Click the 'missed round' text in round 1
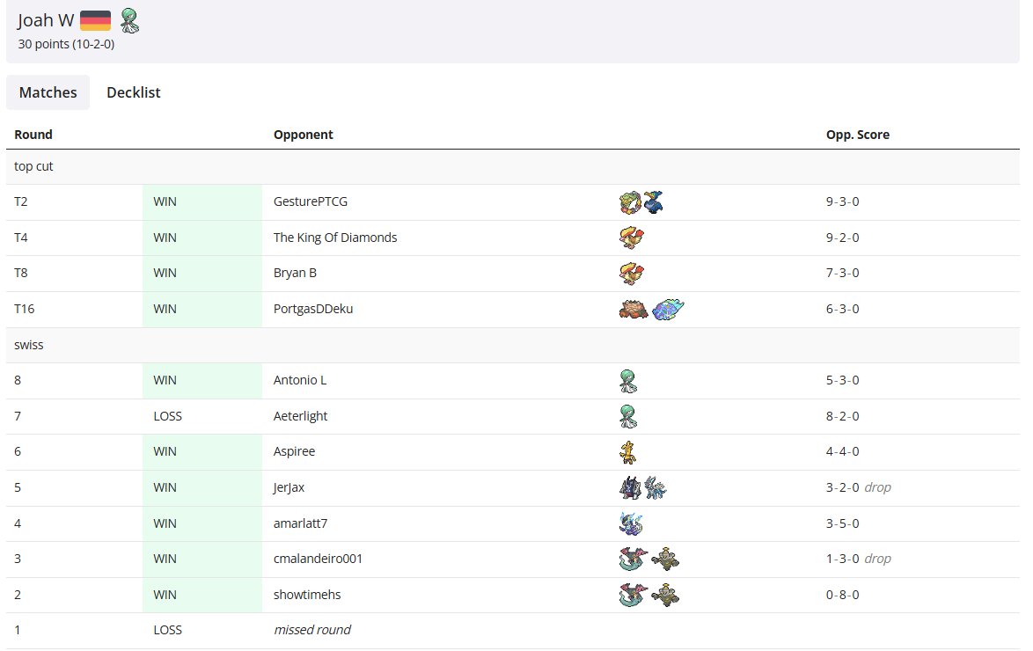 tap(312, 630)
